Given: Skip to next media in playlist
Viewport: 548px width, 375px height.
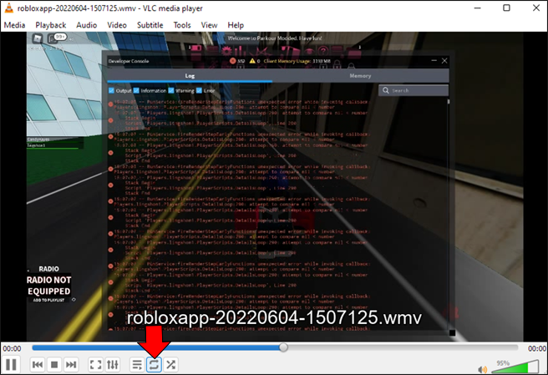Looking at the screenshot, I should tap(71, 364).
